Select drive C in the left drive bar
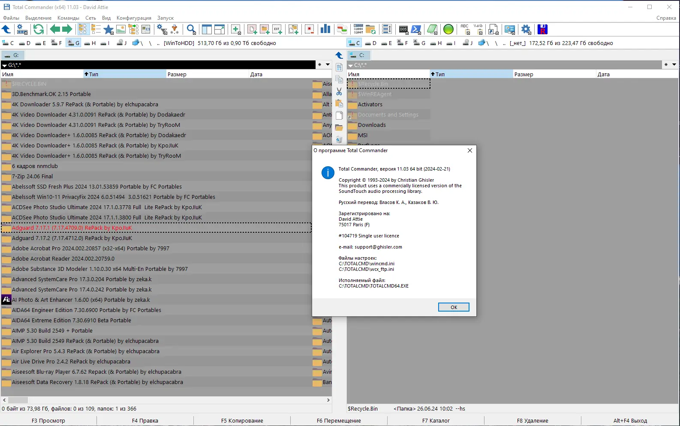Image resolution: width=680 pixels, height=426 pixels. coord(8,43)
